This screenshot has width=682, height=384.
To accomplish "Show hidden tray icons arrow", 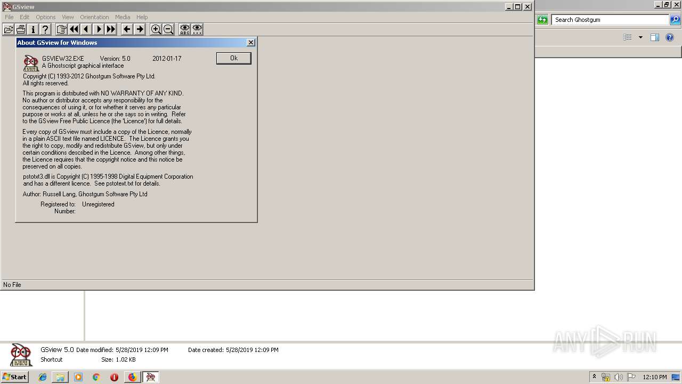I will point(594,377).
